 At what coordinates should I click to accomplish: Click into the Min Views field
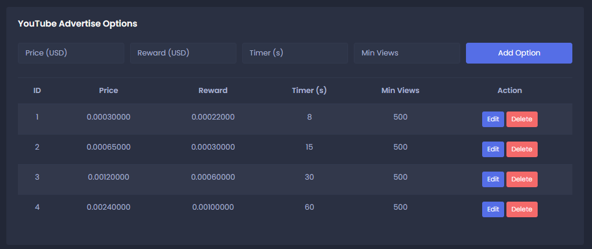point(407,53)
